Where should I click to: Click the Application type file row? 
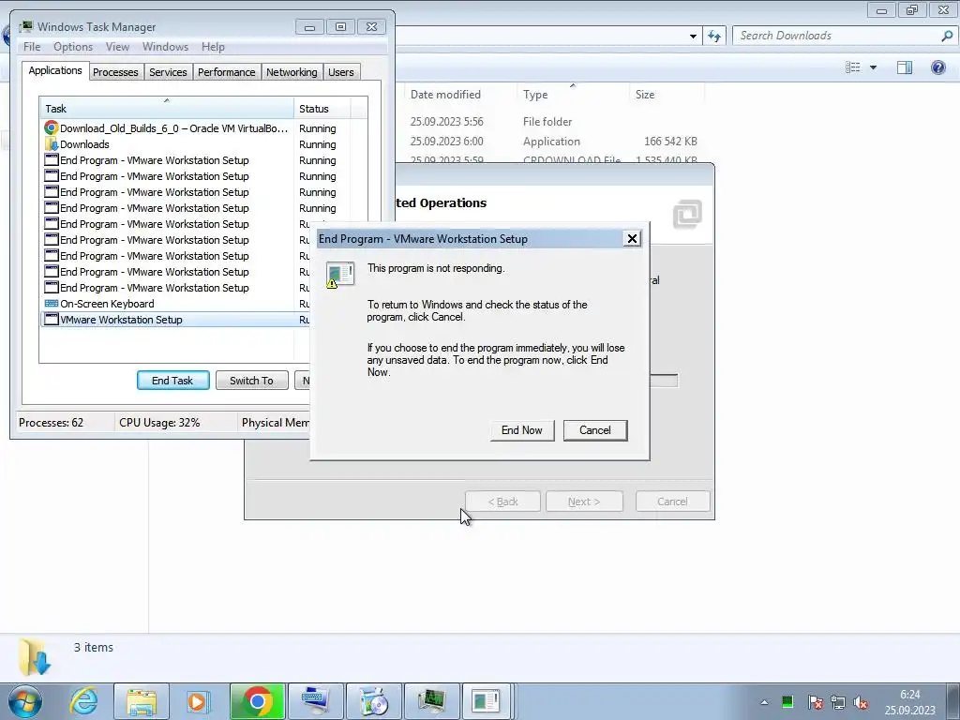click(553, 142)
